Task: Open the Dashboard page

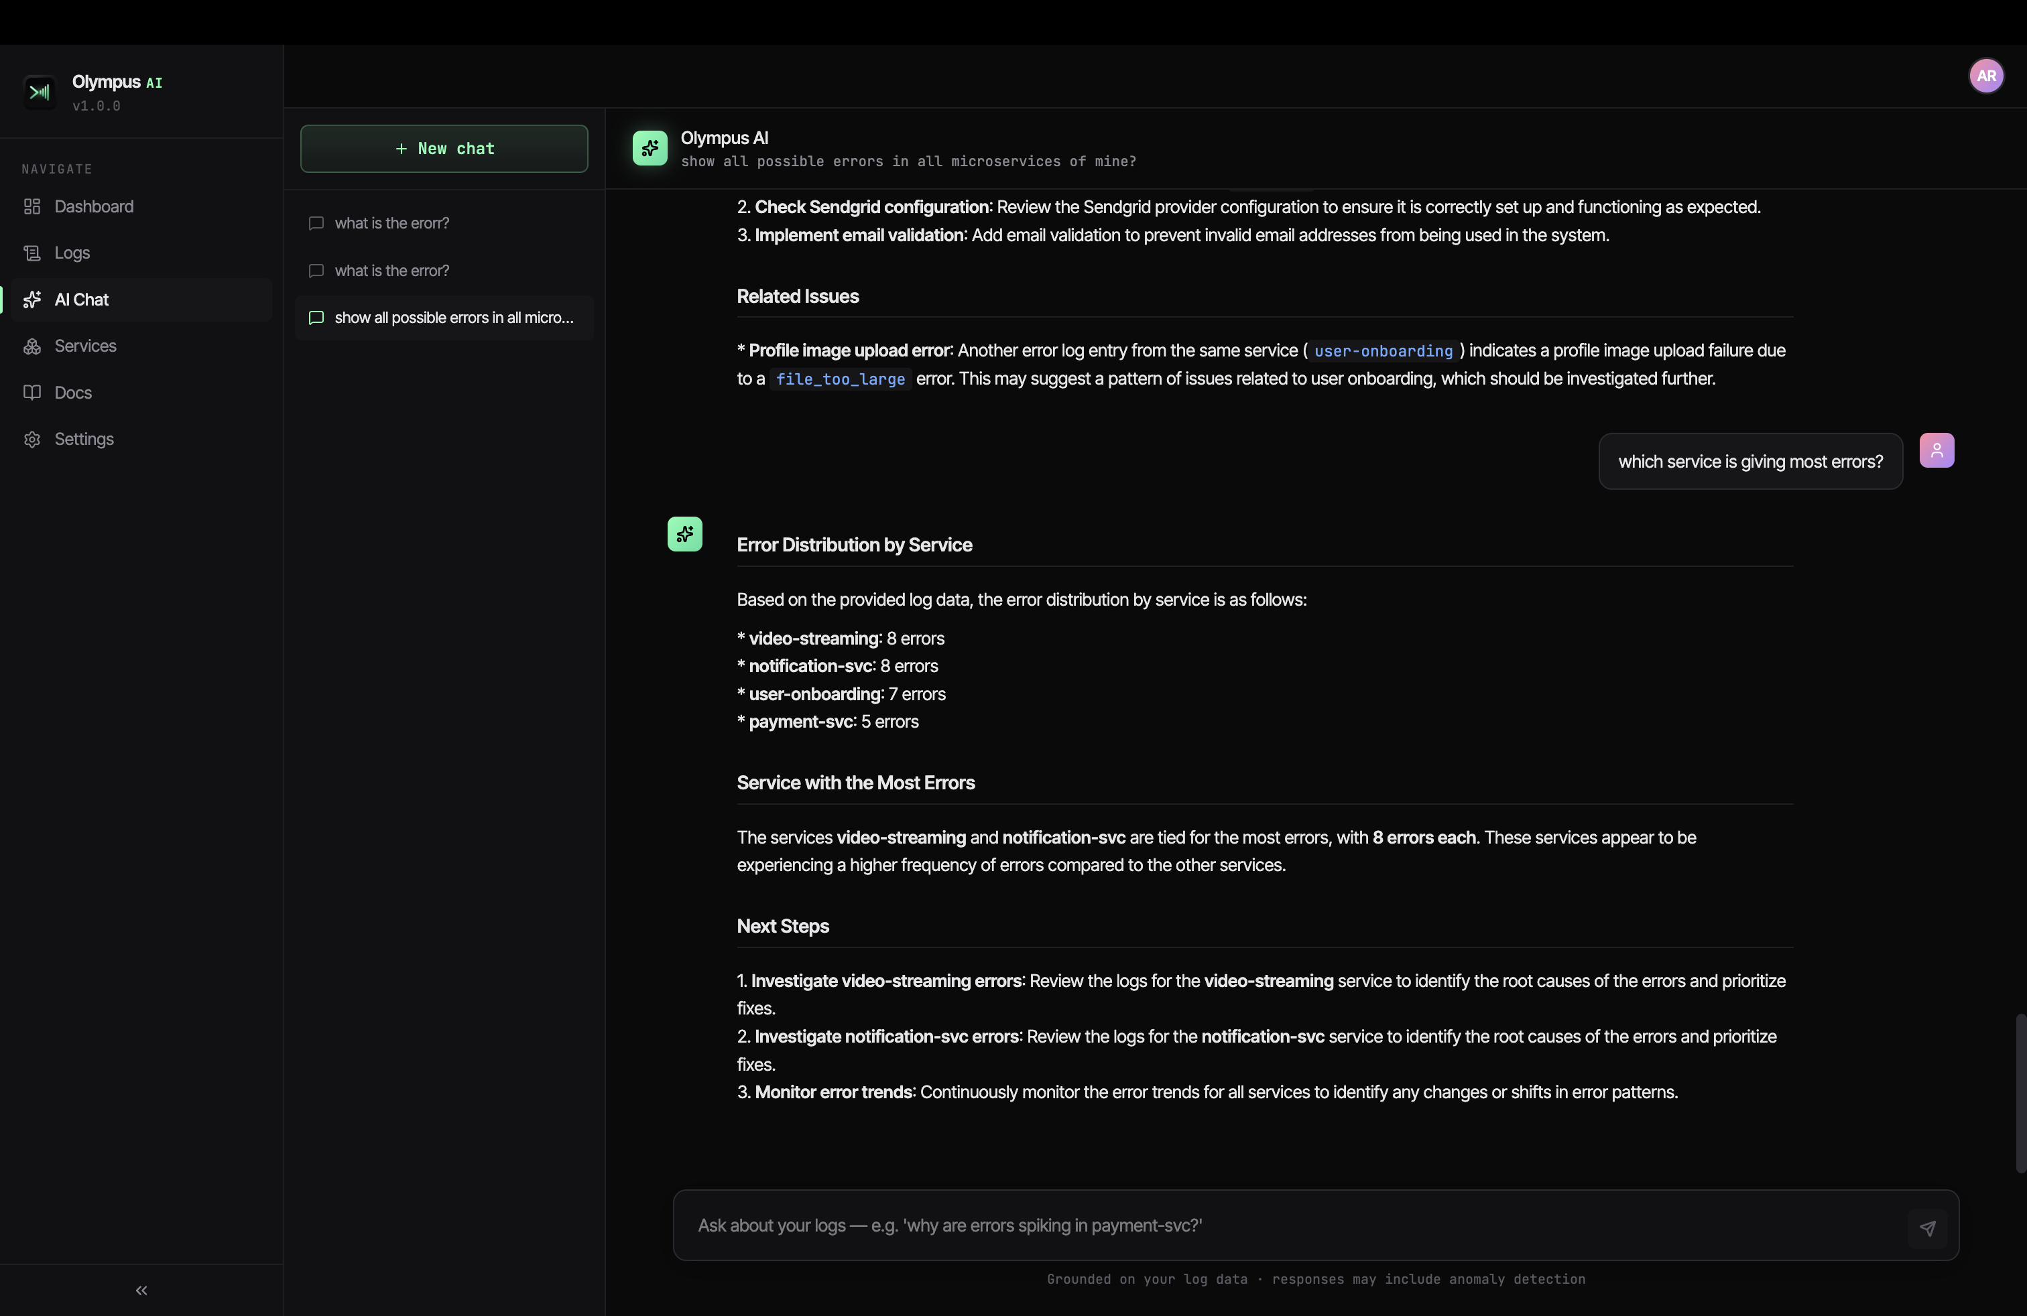Action: click(94, 207)
